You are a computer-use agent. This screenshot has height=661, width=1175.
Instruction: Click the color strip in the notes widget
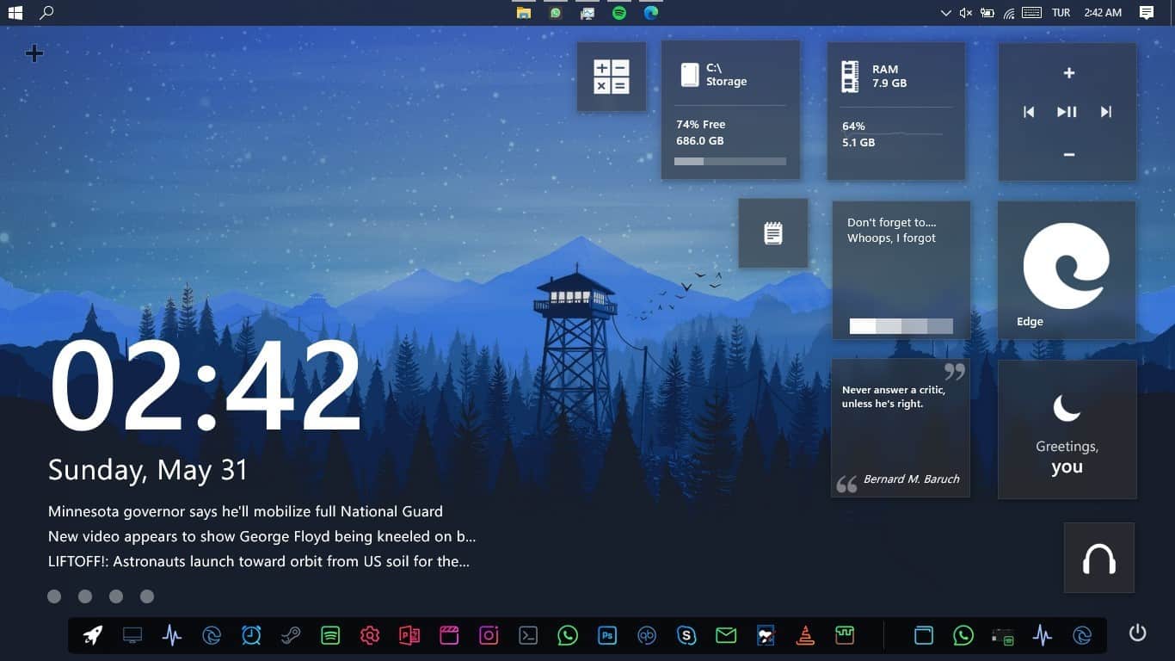tap(901, 326)
